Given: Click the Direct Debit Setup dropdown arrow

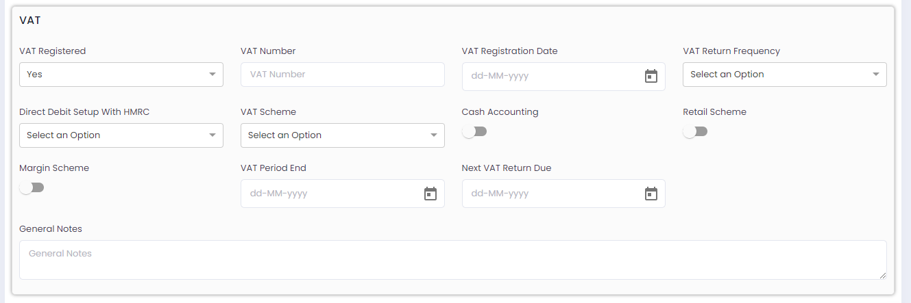Looking at the screenshot, I should (x=212, y=135).
